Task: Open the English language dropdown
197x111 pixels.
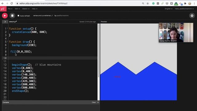Action: pyautogui.click(x=168, y=9)
